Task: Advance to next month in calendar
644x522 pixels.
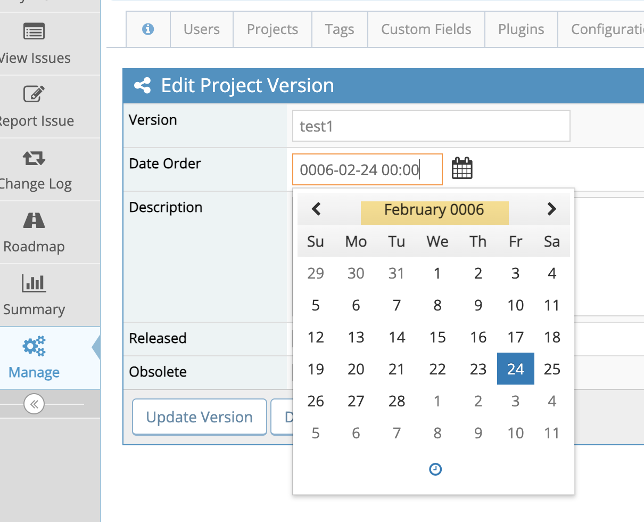Action: coord(551,209)
